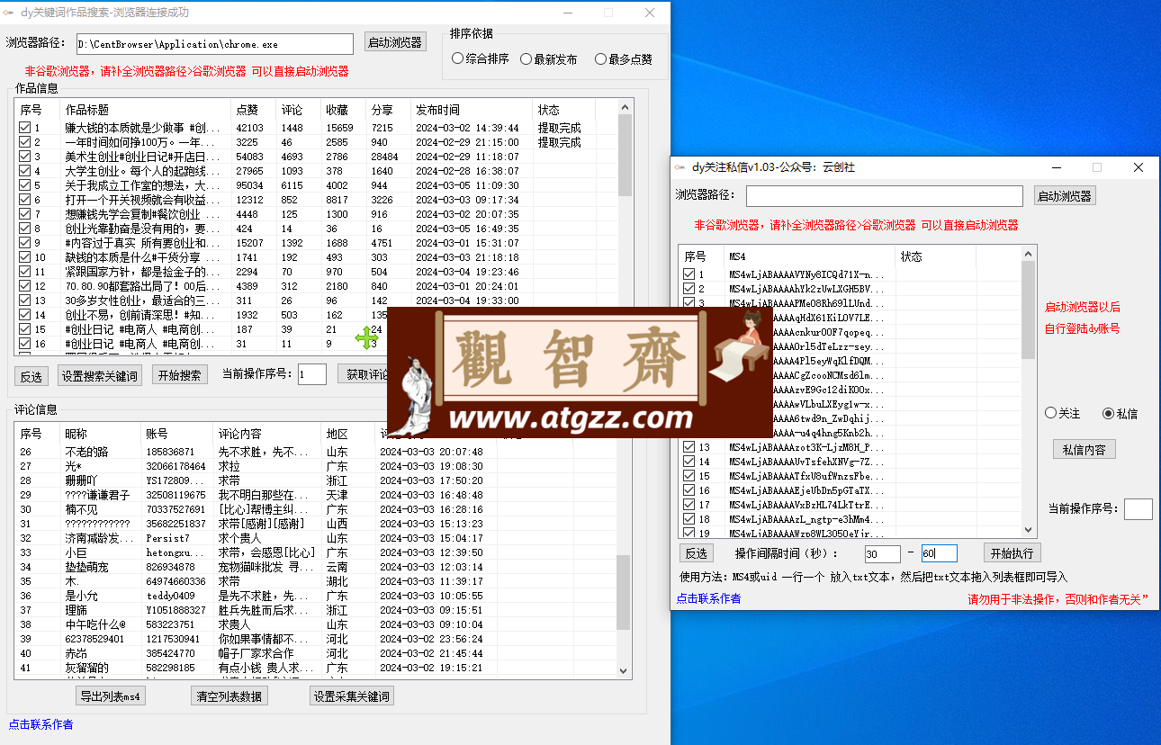Click the interval maximum field showing 60
Viewport: 1161px width, 745px height.
(939, 554)
